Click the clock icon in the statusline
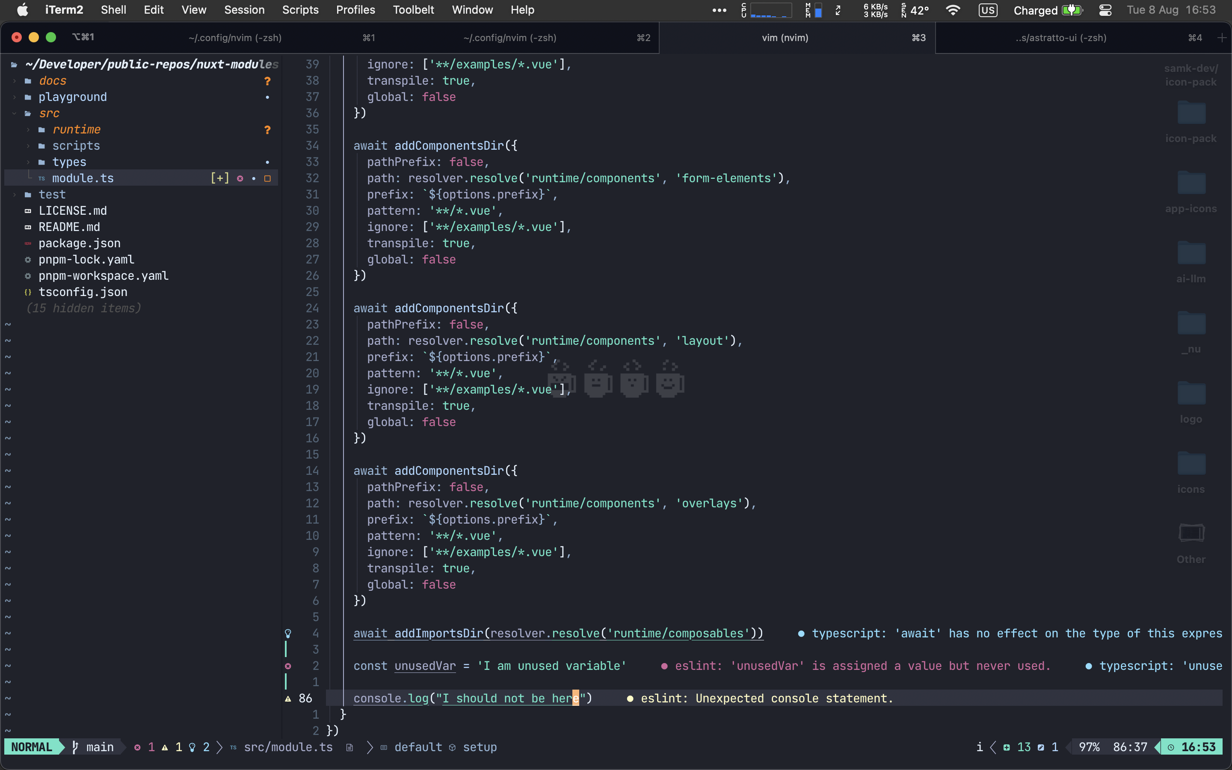 (x=1171, y=746)
